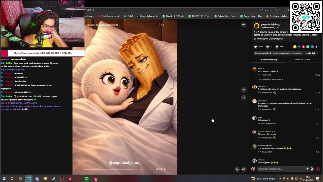The height and width of the screenshot is (182, 323).
Task: Like Jéssica Nogueira's comment
Action: 316,152
